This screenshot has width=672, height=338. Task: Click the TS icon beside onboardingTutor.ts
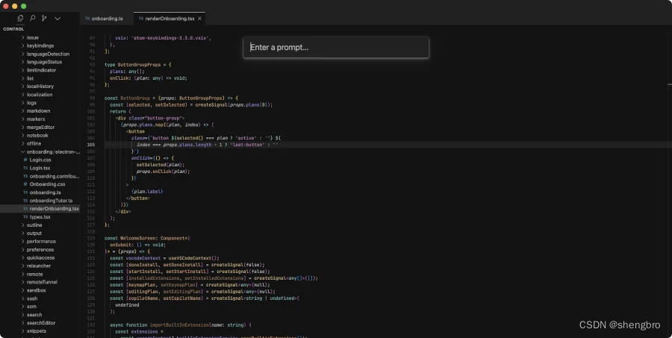(25, 201)
